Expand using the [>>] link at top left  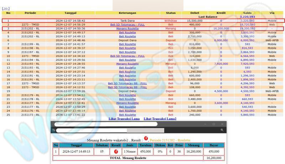6,8
